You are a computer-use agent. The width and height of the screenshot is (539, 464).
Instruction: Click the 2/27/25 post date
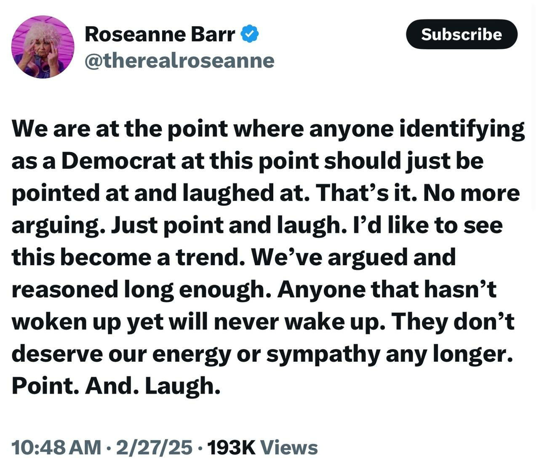(155, 447)
